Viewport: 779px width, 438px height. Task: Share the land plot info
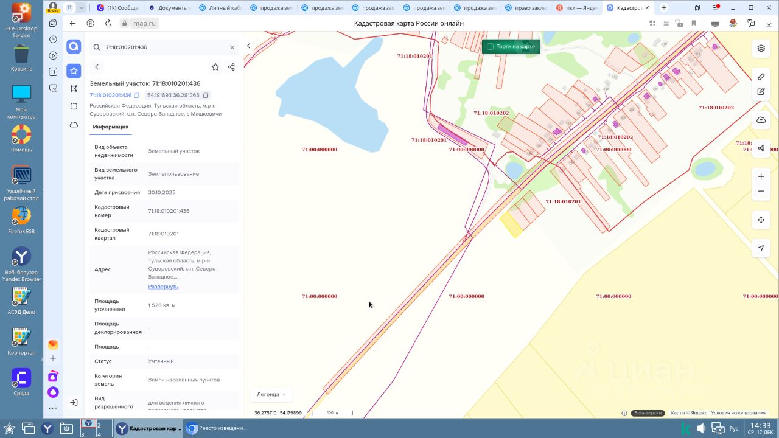pyautogui.click(x=231, y=67)
